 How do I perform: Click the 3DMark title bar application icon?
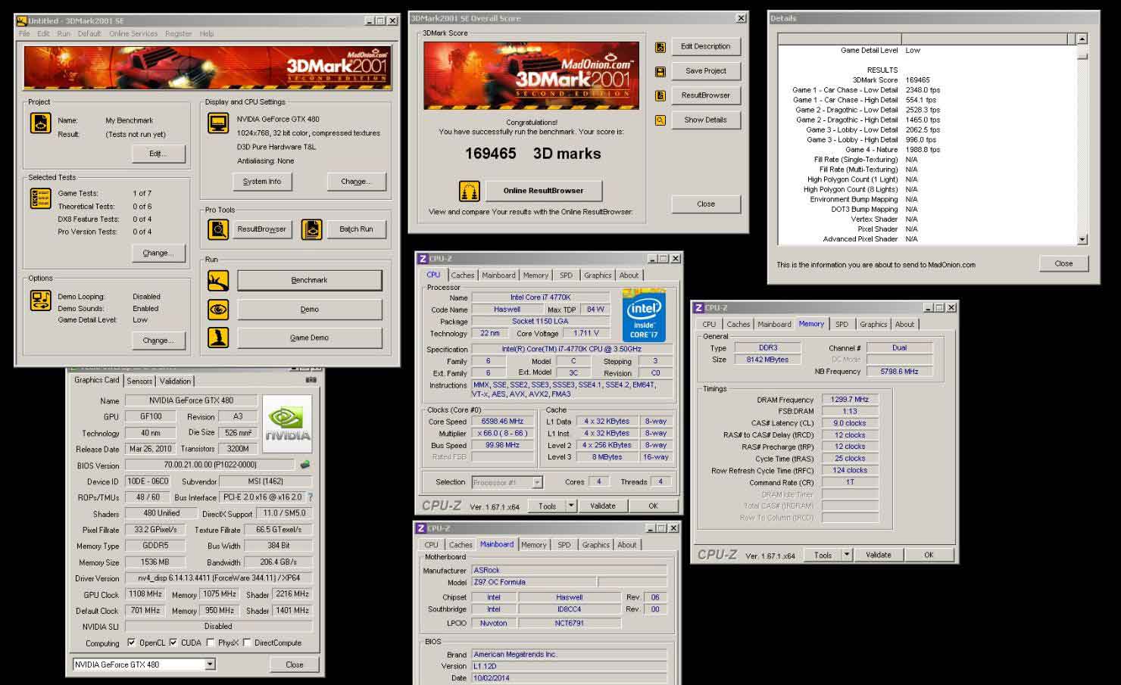click(x=22, y=21)
